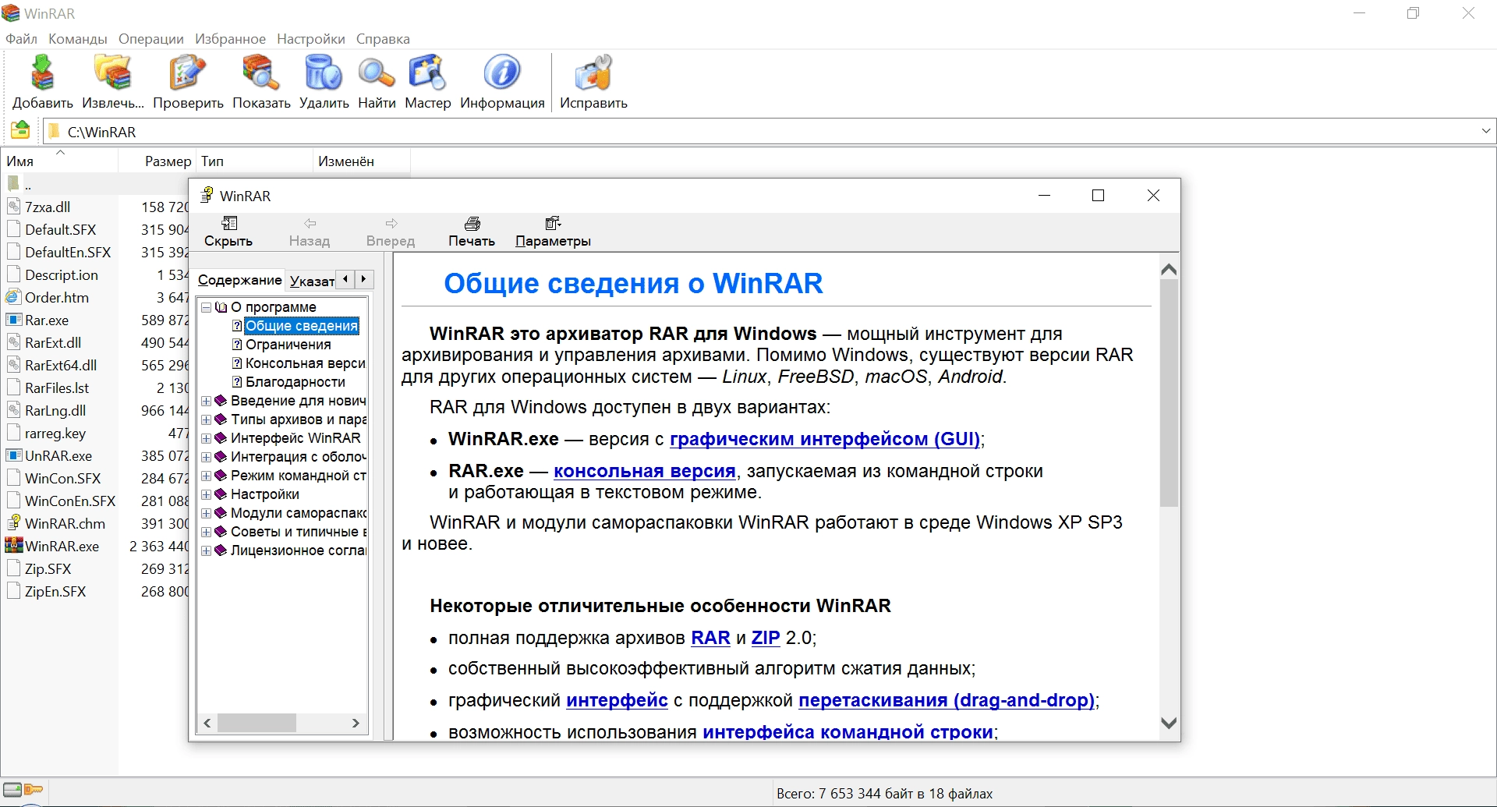The image size is (1497, 807).
Task: Open the Избранное menu
Action: (230, 38)
